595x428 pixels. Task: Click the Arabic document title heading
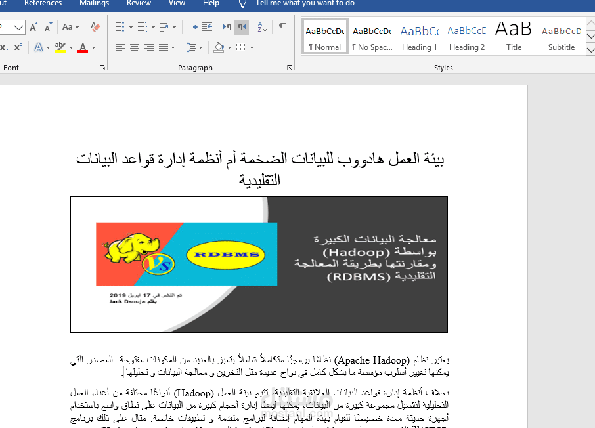260,169
